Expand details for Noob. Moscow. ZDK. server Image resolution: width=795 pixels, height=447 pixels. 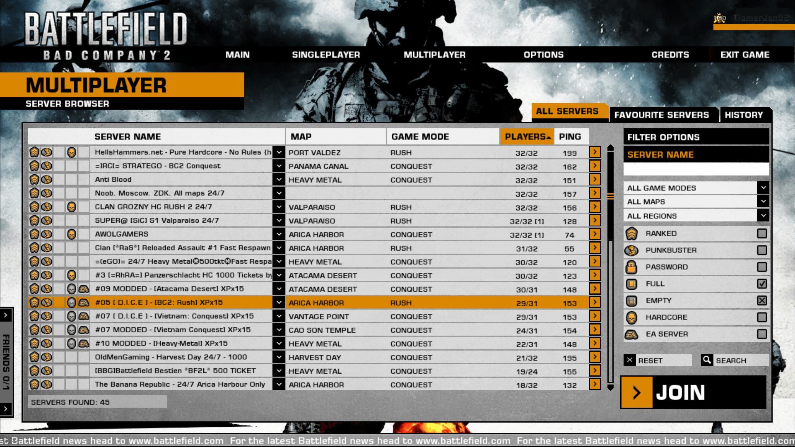pyautogui.click(x=279, y=193)
